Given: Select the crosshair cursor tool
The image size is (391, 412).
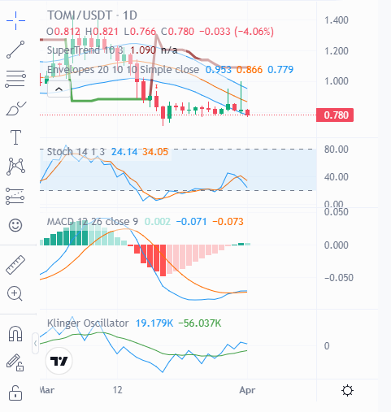Looking at the screenshot, I should click(15, 20).
